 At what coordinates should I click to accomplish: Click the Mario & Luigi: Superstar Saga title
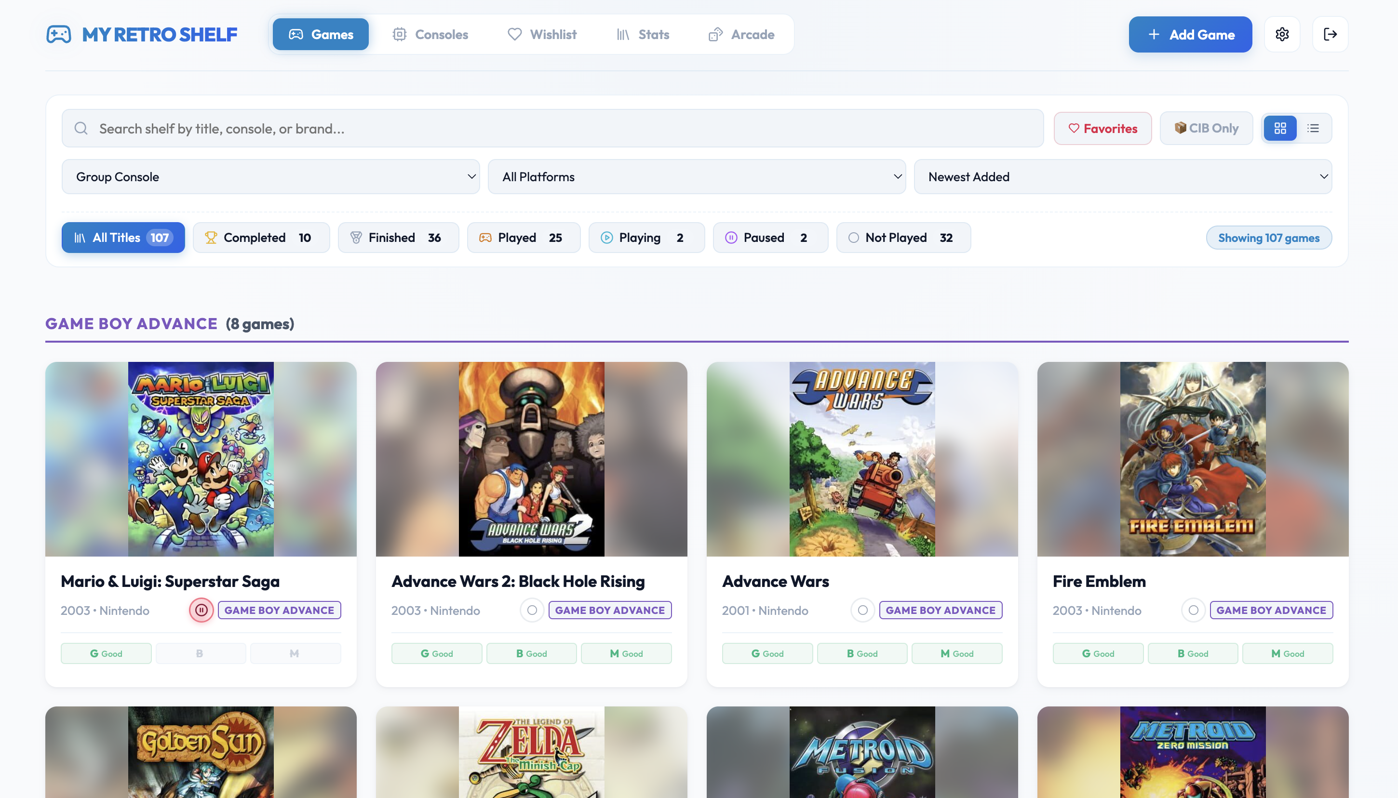click(x=170, y=581)
